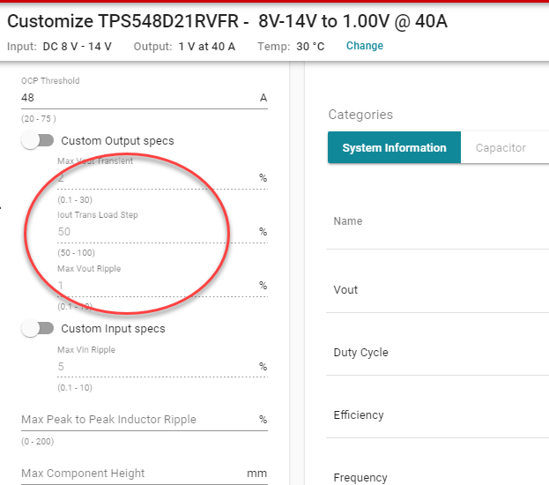549x485 pixels.
Task: Click the '(0.1 - 30)' range hint
Action: click(x=75, y=200)
